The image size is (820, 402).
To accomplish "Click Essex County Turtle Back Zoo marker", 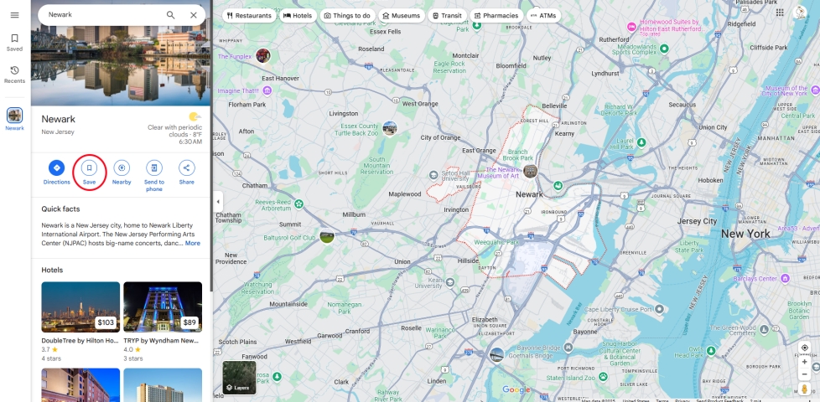I will 390,128.
